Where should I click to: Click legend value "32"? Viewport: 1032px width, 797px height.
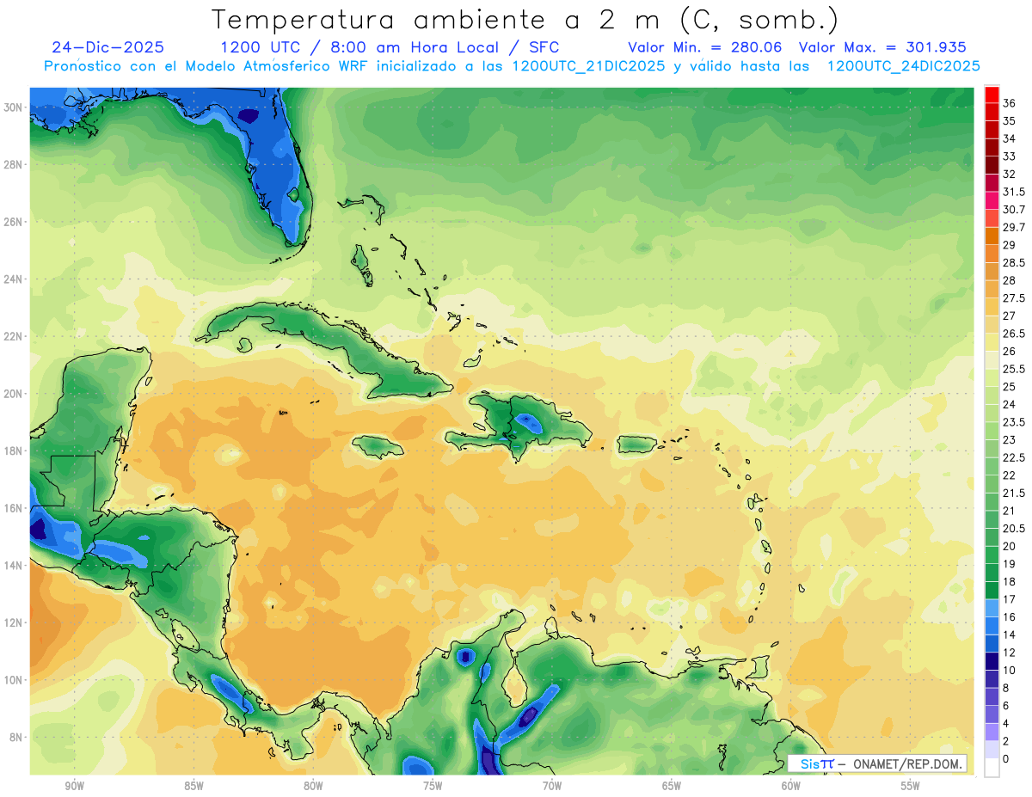(x=1010, y=174)
